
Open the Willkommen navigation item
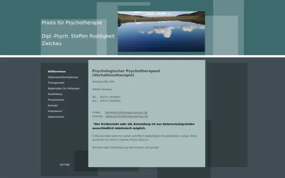point(57,72)
